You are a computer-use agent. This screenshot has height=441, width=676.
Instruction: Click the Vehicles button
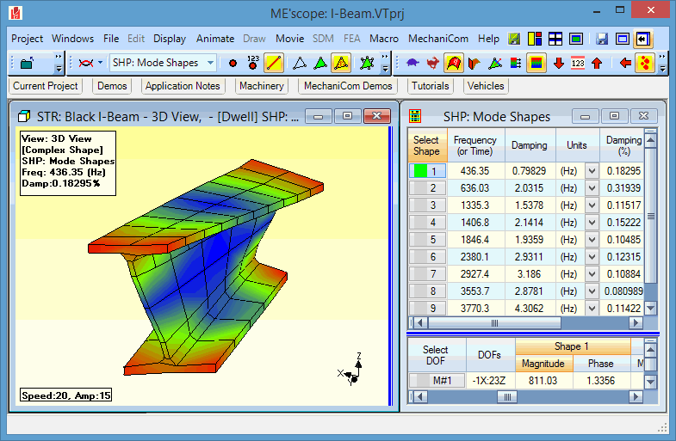(486, 86)
